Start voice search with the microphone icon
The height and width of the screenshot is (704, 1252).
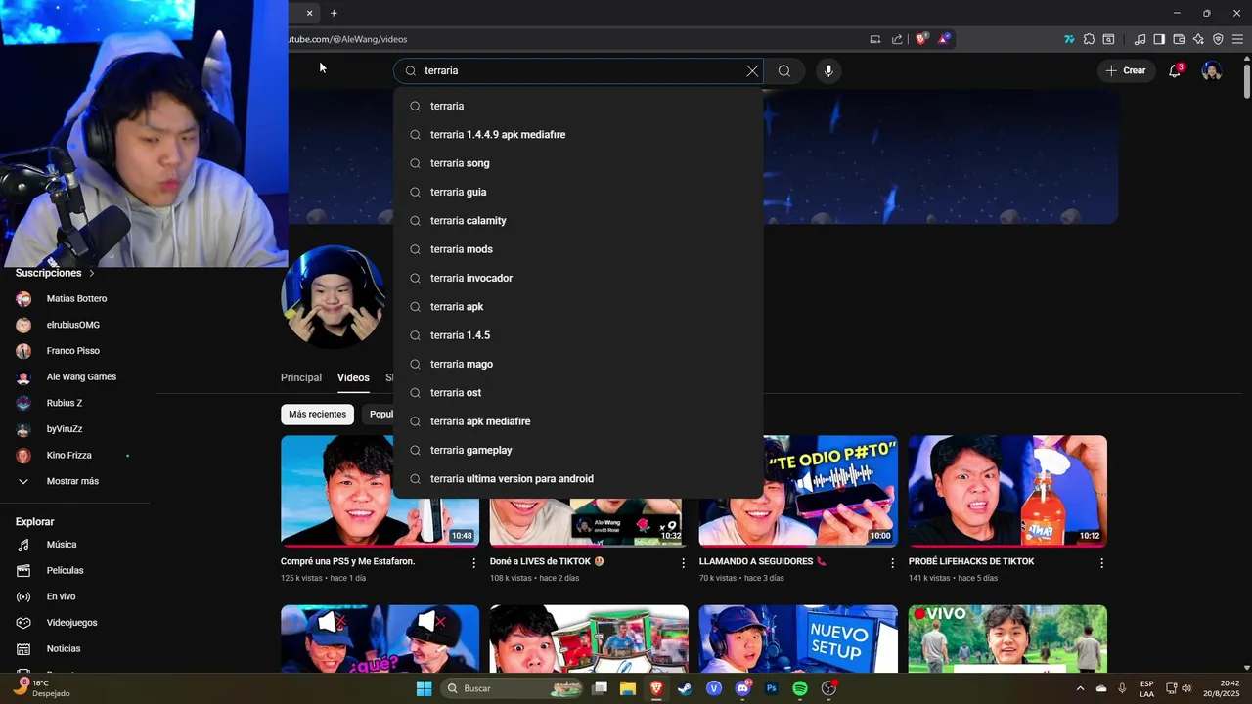coord(828,70)
